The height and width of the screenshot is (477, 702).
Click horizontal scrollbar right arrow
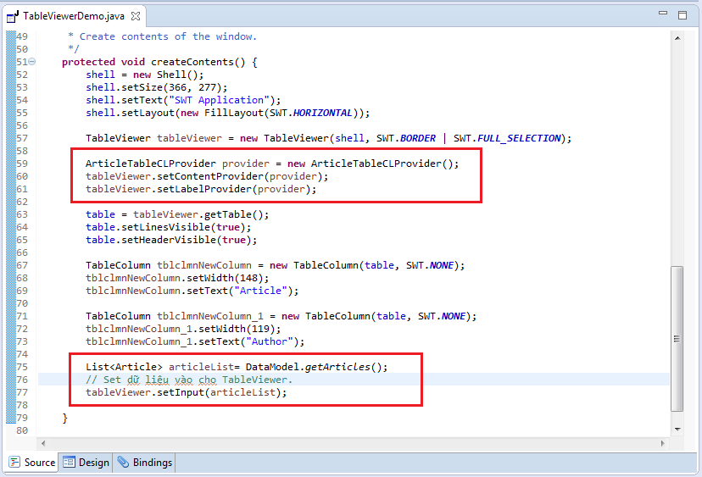(663, 443)
